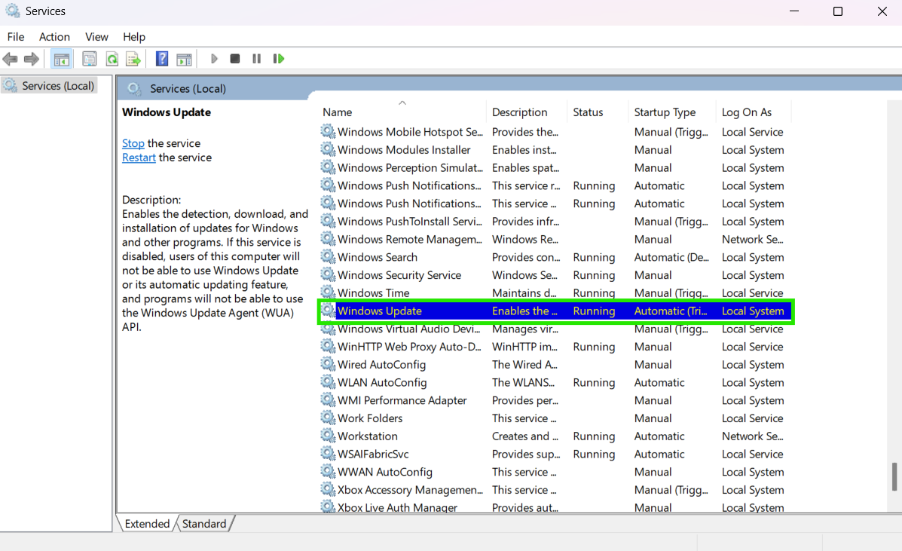Select Services (Local) in the console tree
The image size is (902, 551).
pos(50,86)
